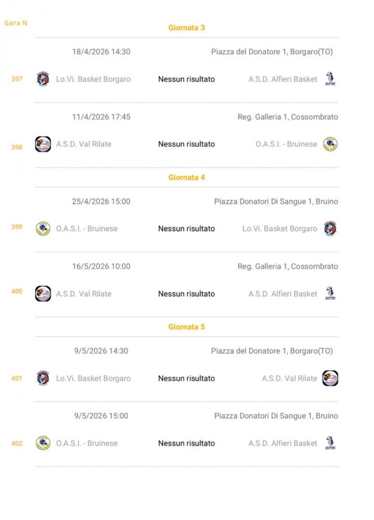Click A.S.D. Alfieri Basket logo in match 397
Viewport: 374px width, 520px height.
pyautogui.click(x=330, y=79)
